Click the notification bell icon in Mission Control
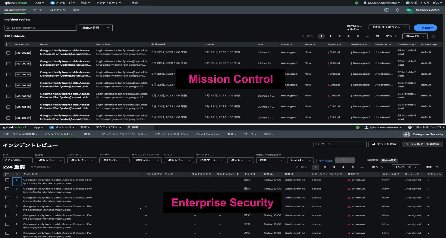The width and height of the screenshot is (446, 238). pos(397,10)
